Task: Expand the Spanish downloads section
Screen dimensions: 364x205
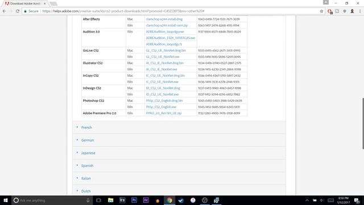Action: 87,166
